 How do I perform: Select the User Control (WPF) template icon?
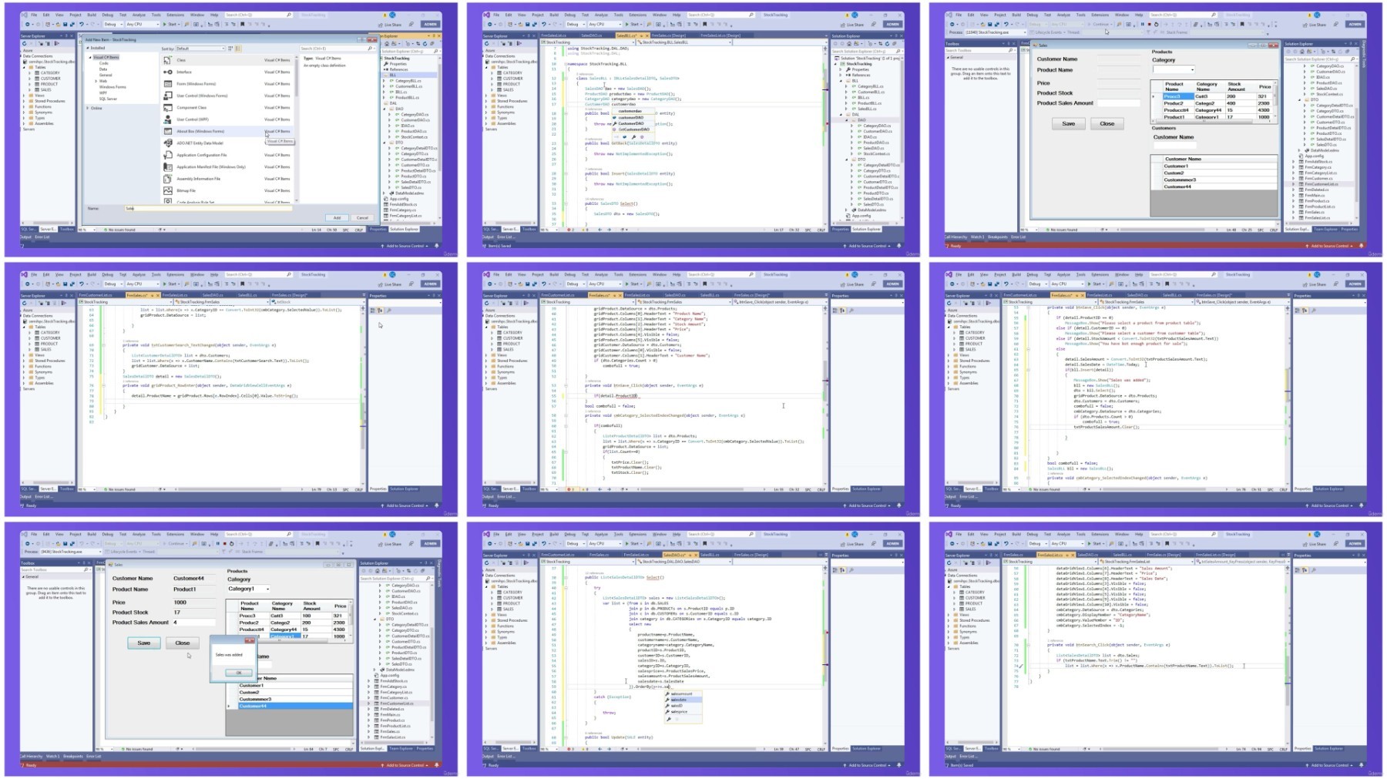point(168,119)
